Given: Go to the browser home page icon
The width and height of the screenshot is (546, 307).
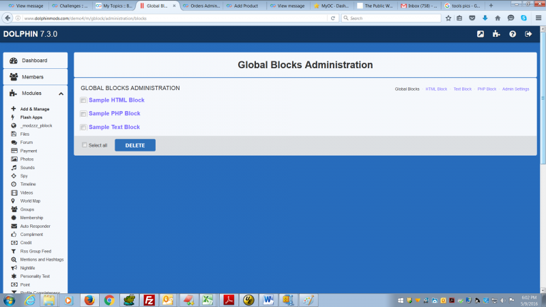Looking at the screenshot, I should [x=498, y=18].
